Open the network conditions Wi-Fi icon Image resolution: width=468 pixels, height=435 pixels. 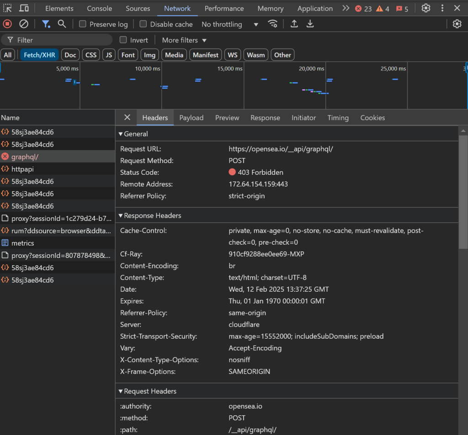point(273,24)
